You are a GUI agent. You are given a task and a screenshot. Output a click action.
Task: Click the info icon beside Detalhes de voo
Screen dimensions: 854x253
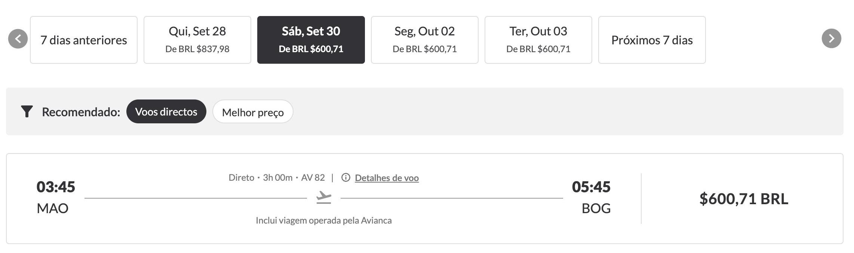[346, 178]
